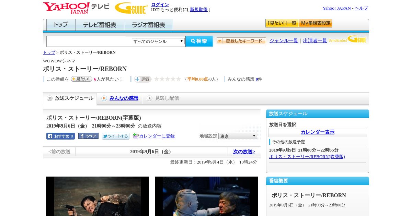
Task: Open the ジャンル一覧 link
Action: click(284, 41)
